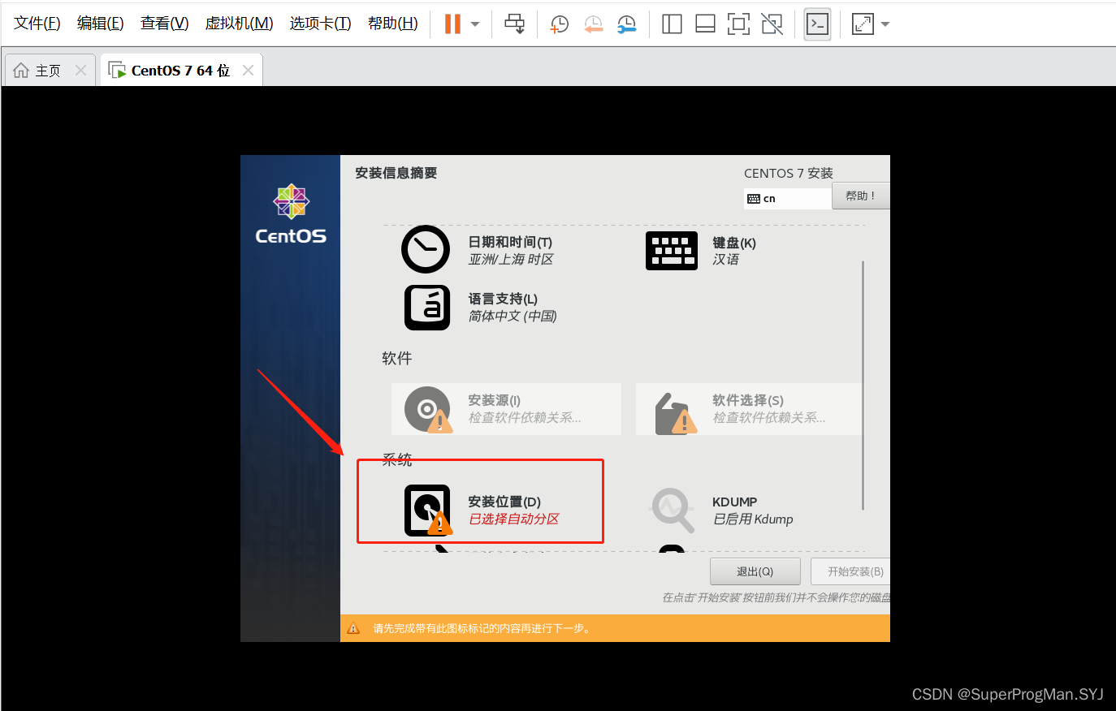Viewport: 1116px width, 711px height.
Task: Open 语言支持 settings icon
Action: pyautogui.click(x=427, y=308)
